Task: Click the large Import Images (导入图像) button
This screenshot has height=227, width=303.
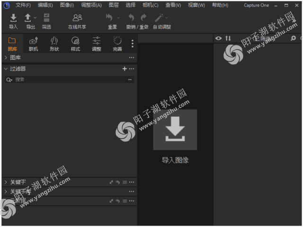Action: point(175,130)
